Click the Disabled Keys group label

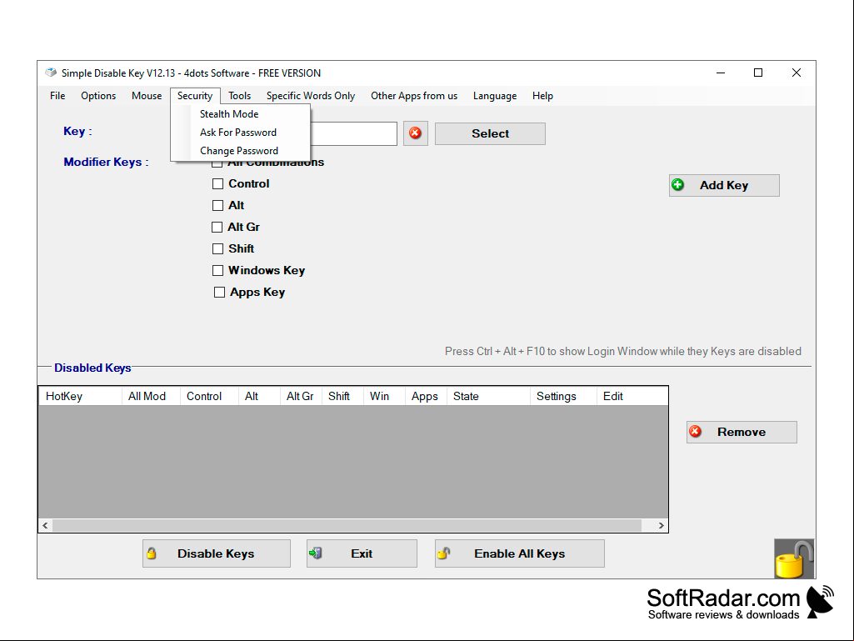[x=92, y=368]
